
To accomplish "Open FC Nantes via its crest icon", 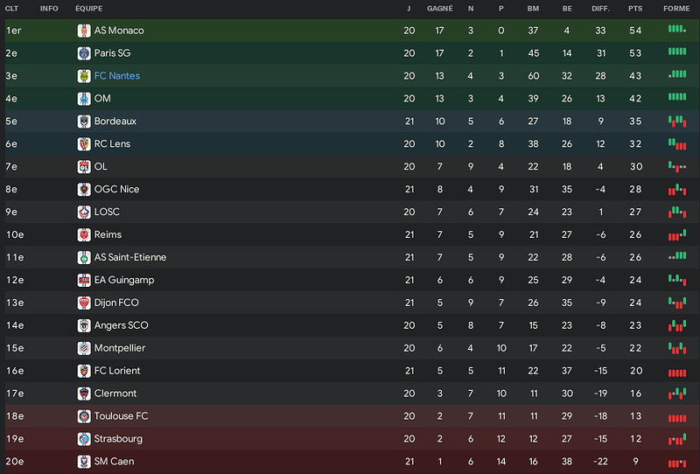I will pyautogui.click(x=84, y=76).
